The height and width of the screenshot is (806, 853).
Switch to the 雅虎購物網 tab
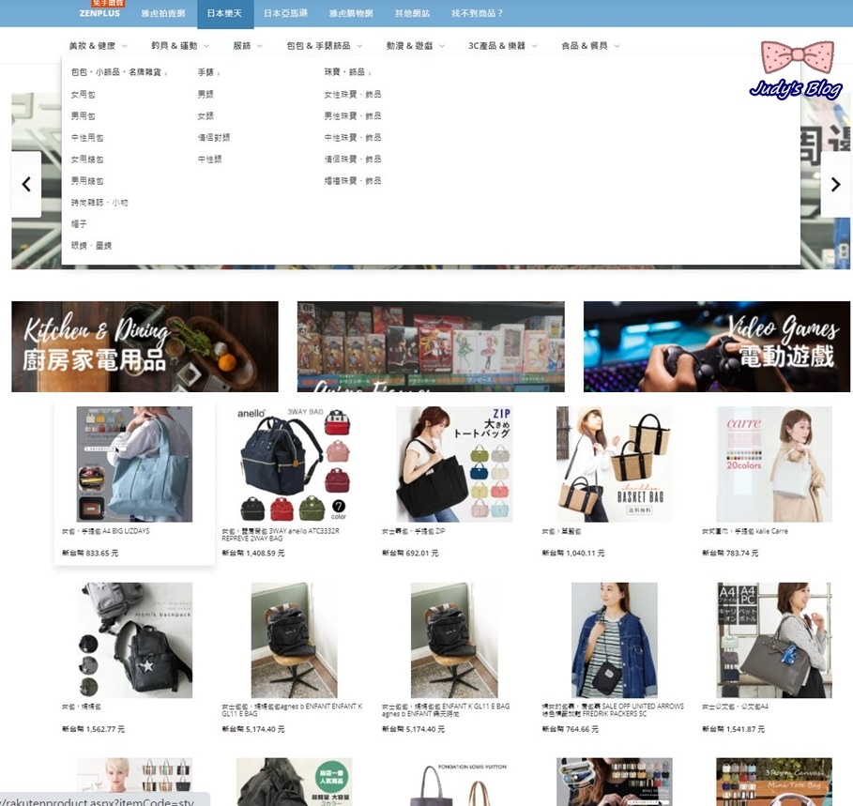tap(351, 13)
